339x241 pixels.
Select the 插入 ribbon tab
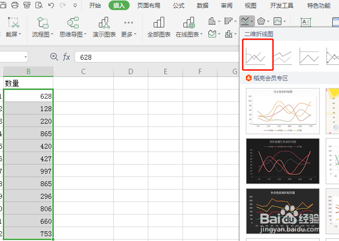pyautogui.click(x=119, y=5)
